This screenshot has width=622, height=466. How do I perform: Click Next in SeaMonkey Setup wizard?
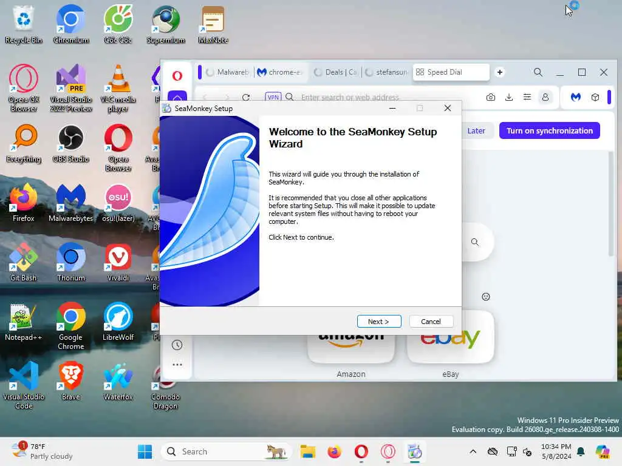(379, 322)
